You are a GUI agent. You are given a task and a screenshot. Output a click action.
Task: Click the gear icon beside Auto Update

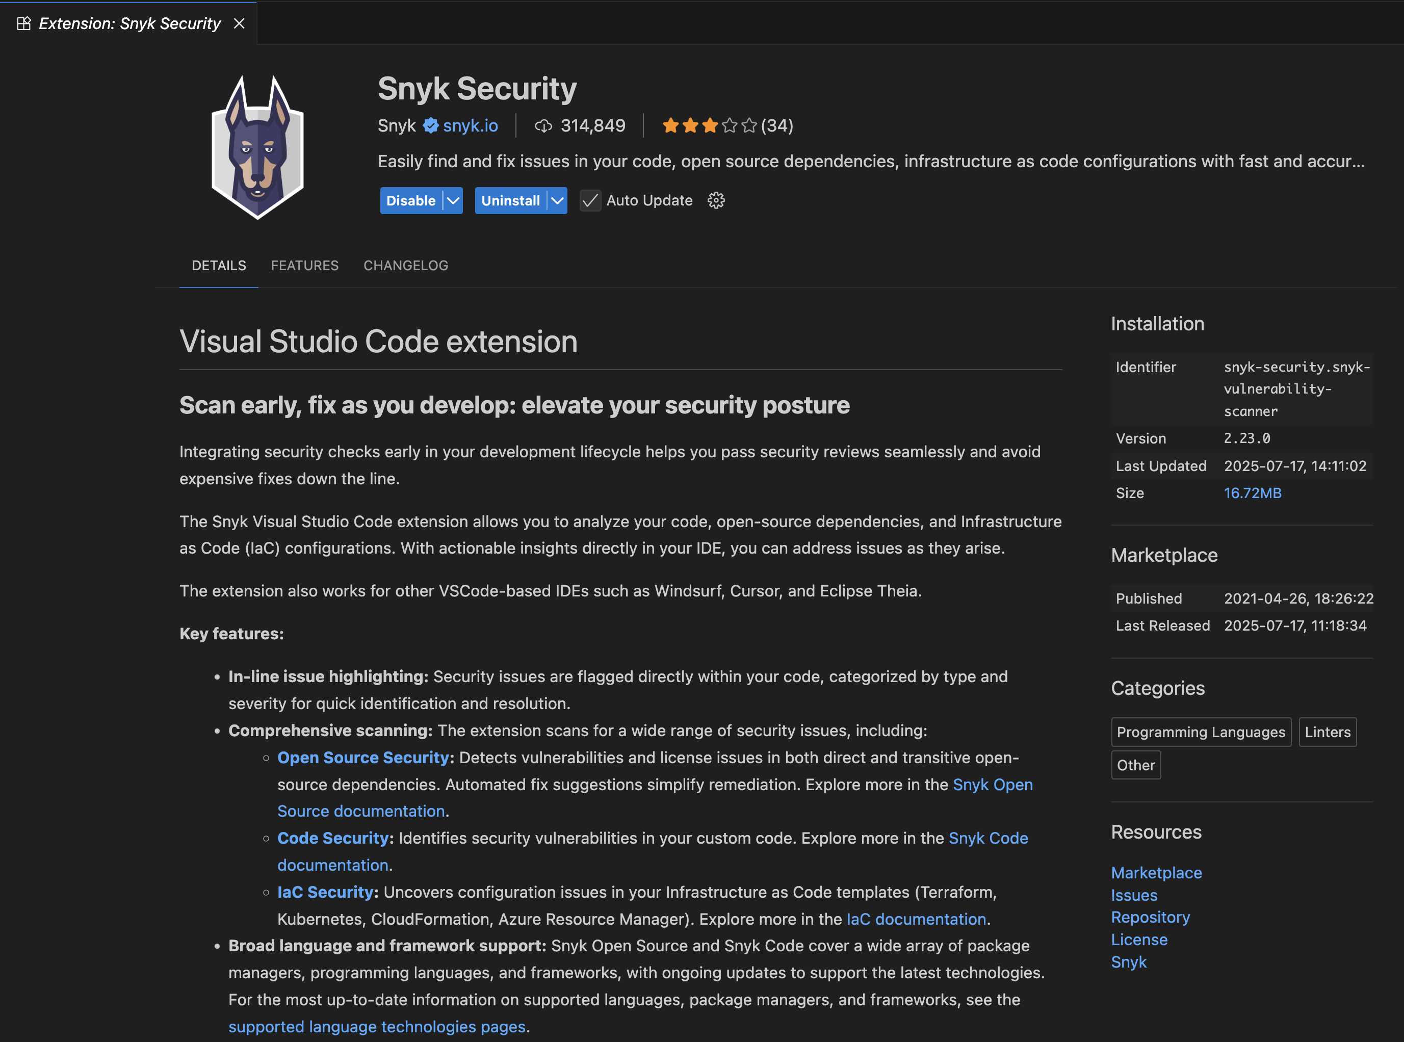(716, 200)
